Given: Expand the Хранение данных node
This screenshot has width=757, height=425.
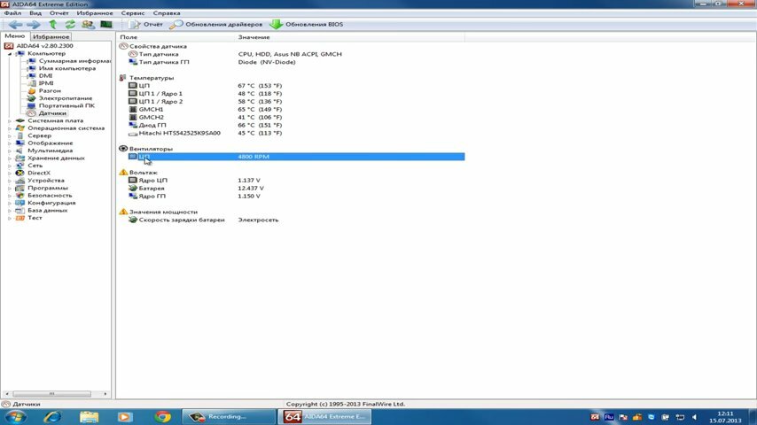Looking at the screenshot, I should click(10, 158).
